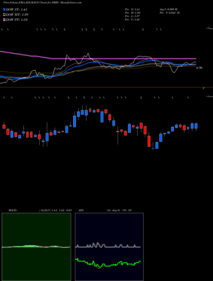213x281 pixels.
Task: Click the large red candle at the chart's lowest dip
Action: (x=149, y=141)
